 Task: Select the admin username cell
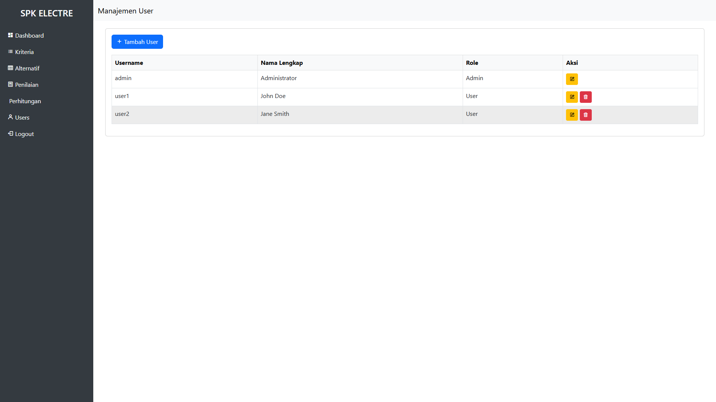(x=185, y=79)
